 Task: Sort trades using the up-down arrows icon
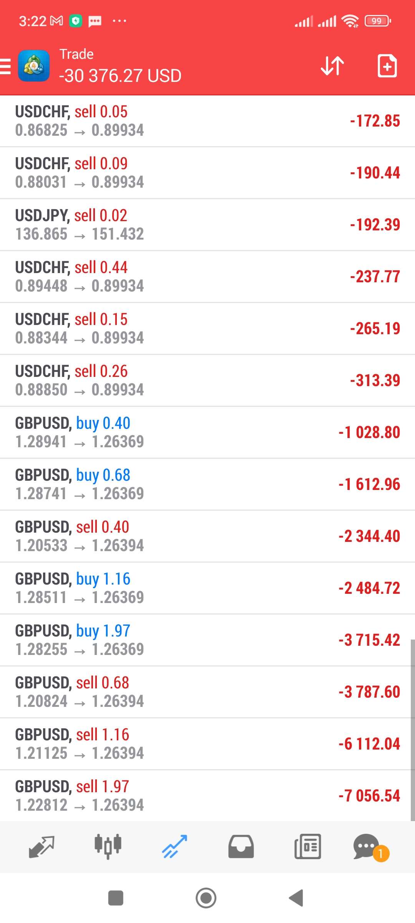click(332, 66)
